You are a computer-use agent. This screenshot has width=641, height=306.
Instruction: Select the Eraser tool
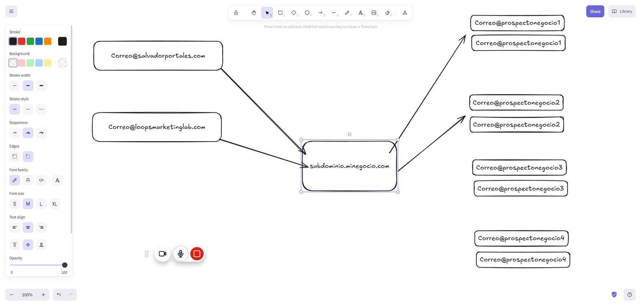(x=387, y=13)
